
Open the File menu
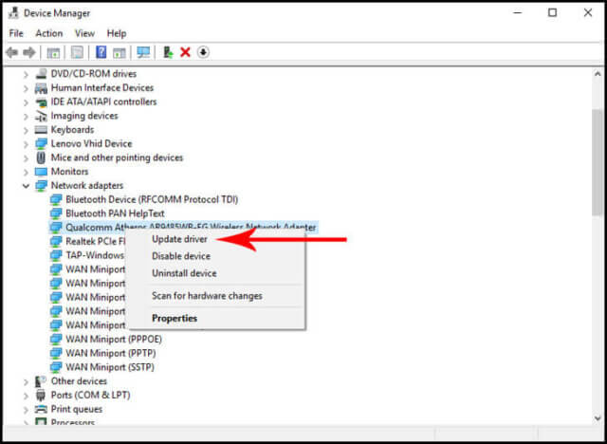click(16, 33)
